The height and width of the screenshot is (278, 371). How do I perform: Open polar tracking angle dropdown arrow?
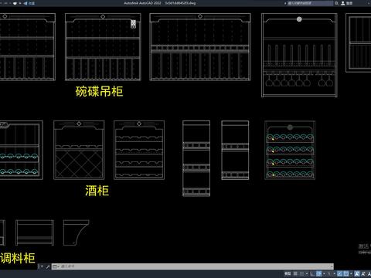coord(324,273)
